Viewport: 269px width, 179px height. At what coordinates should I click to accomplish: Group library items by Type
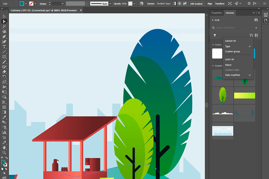tap(228, 46)
